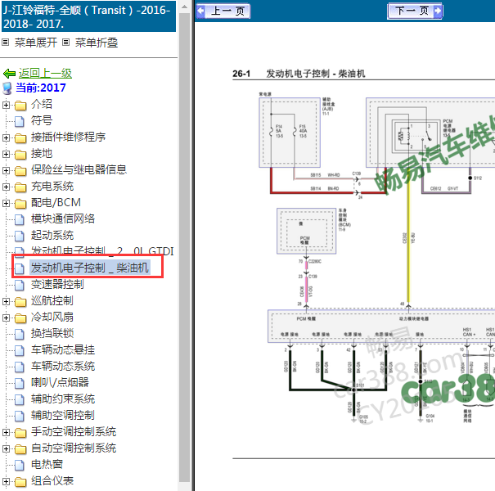Expand the 接插件维修程序 folder

coord(6,137)
